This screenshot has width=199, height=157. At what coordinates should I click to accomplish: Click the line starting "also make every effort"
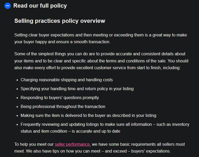point(97,68)
